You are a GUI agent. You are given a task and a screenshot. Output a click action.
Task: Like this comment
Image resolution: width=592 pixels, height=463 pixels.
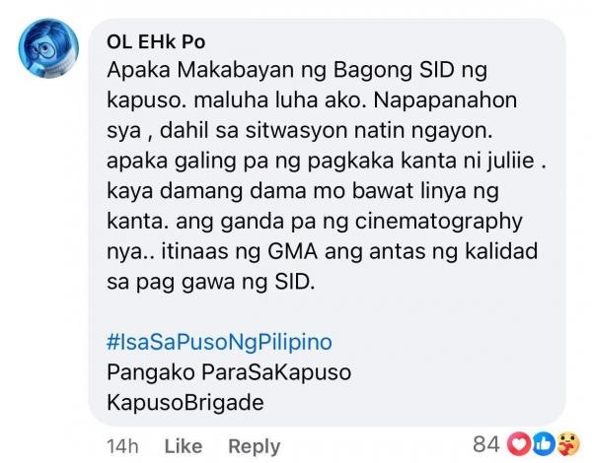point(184,446)
